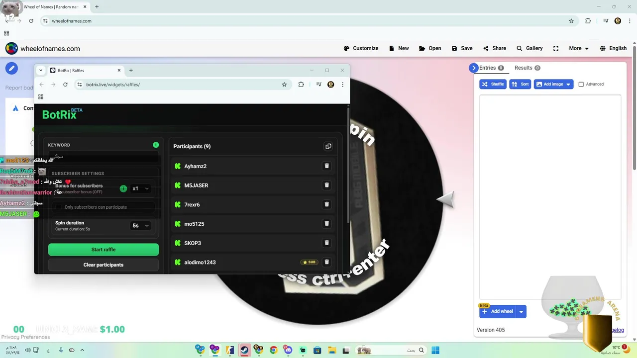Sort the wheel entries

520,84
